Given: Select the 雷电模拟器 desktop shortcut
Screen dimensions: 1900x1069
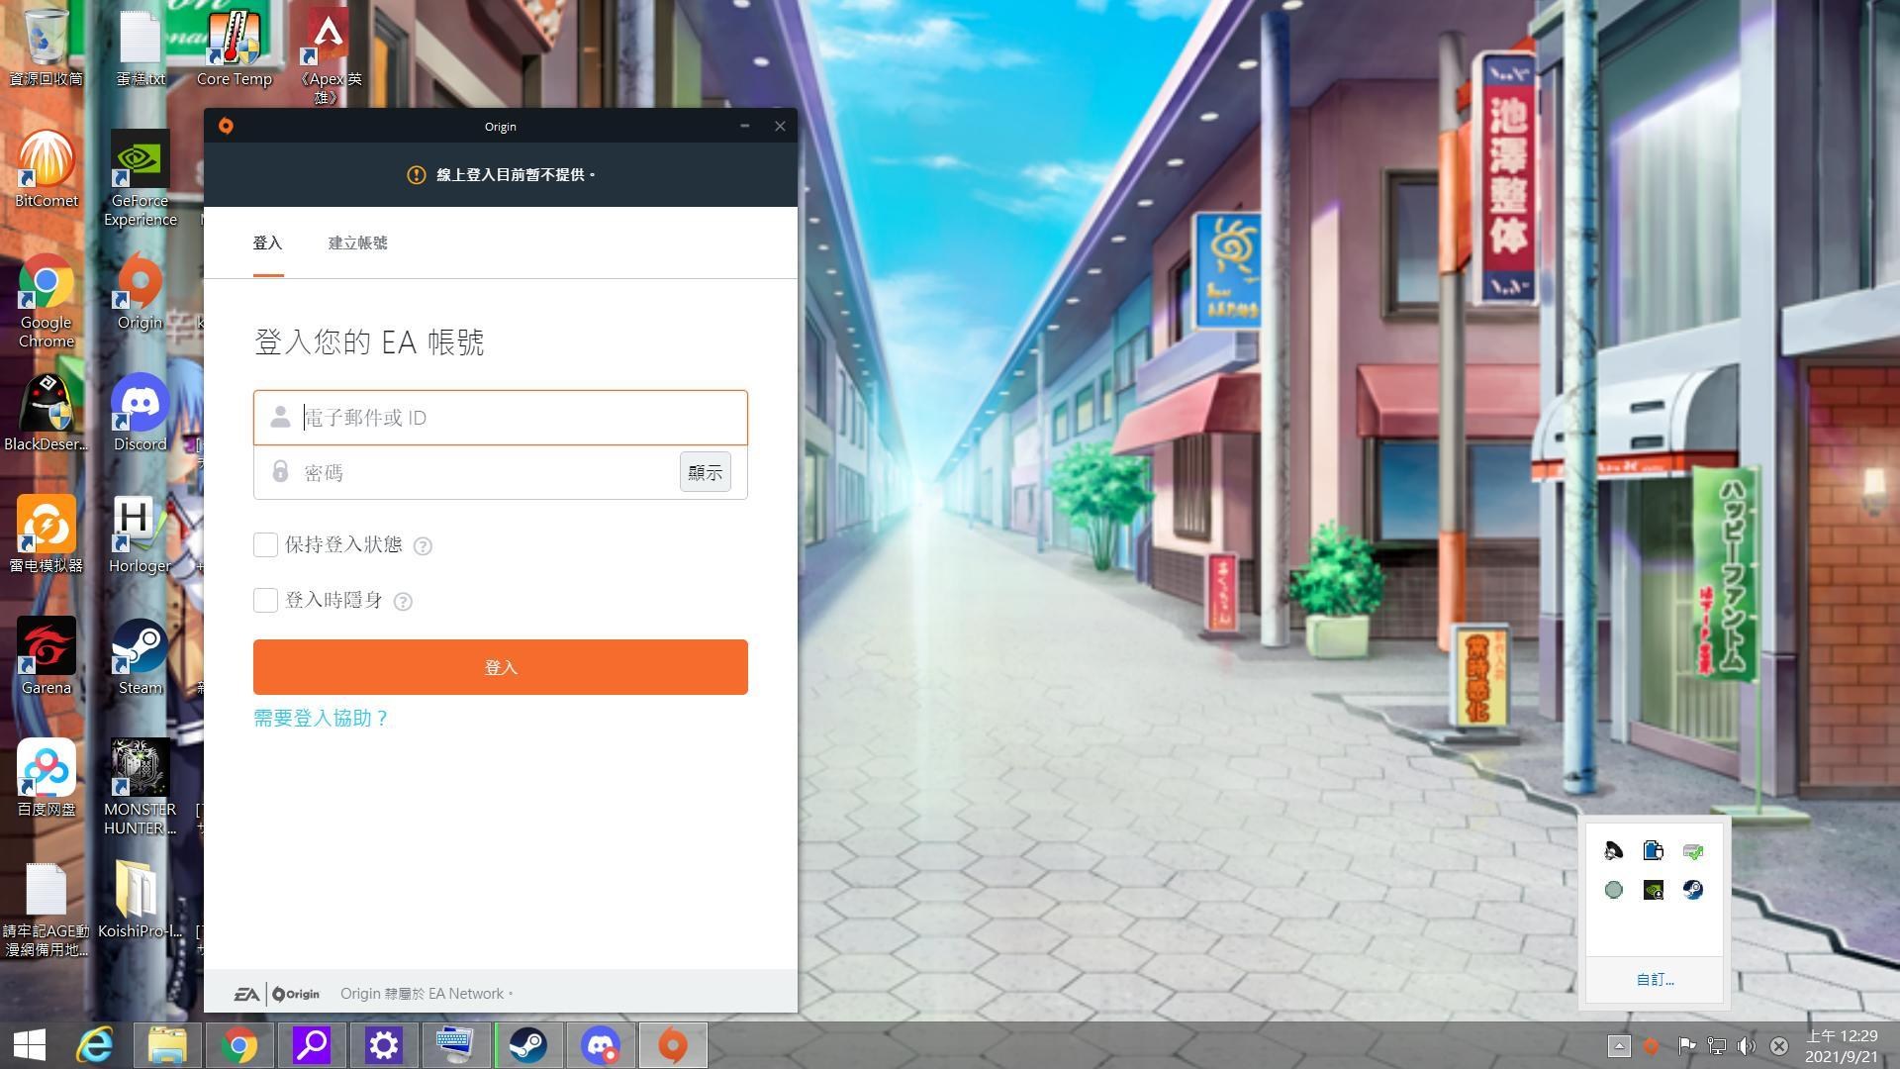Looking at the screenshot, I should [46, 534].
